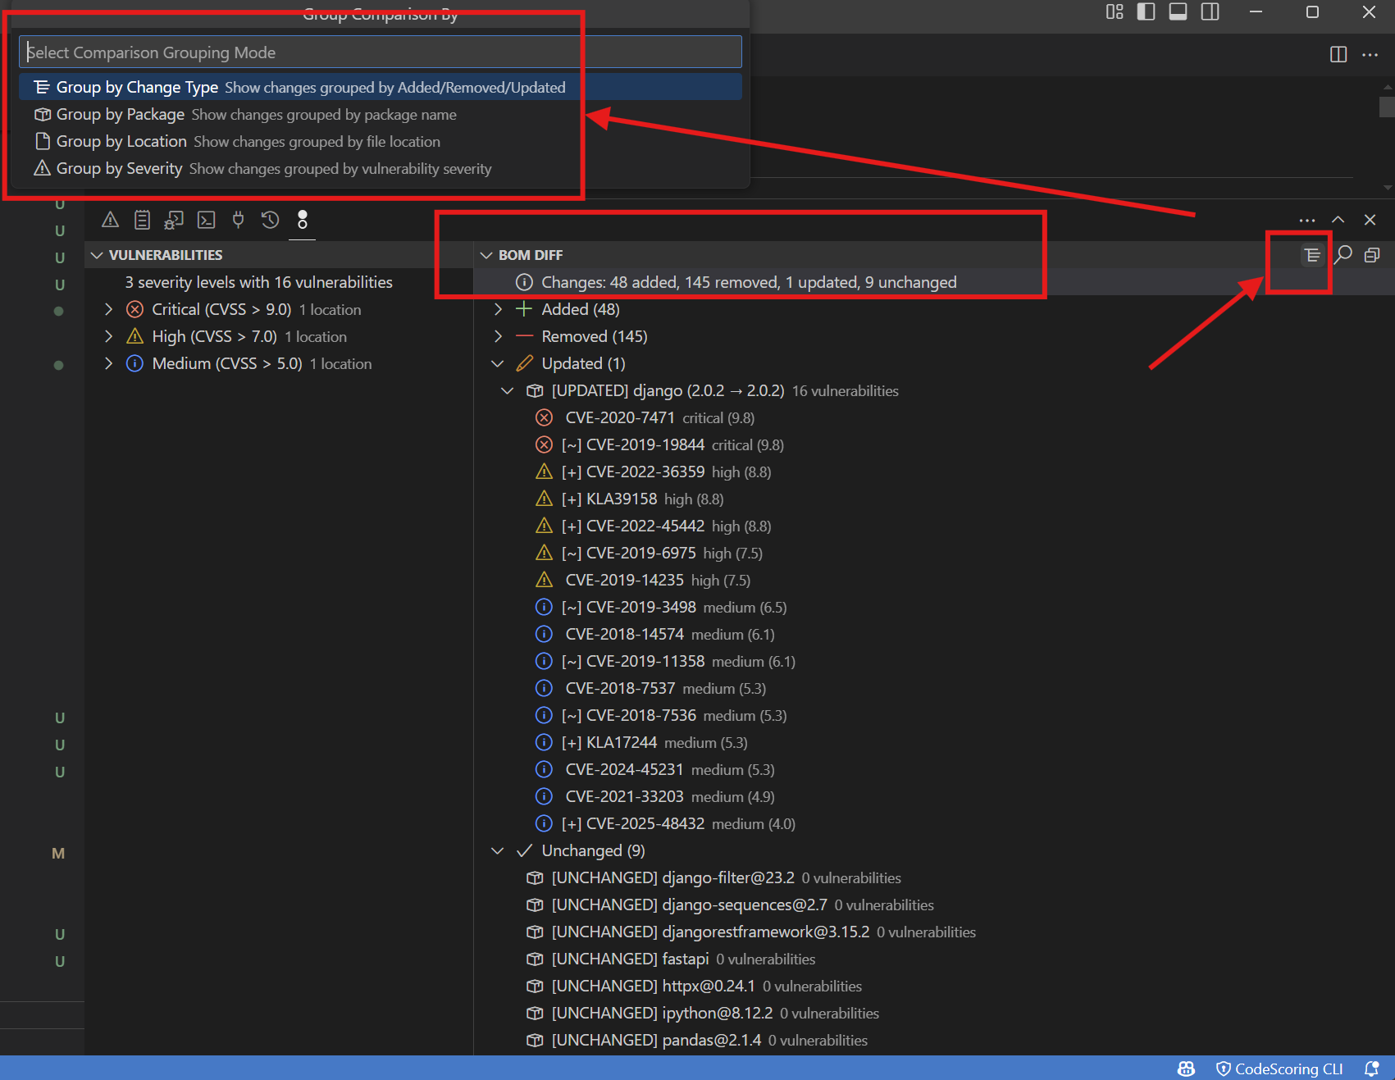Viewport: 1395px width, 1080px height.
Task: Select KLA39158 high vulnerability entry
Action: pos(934,499)
